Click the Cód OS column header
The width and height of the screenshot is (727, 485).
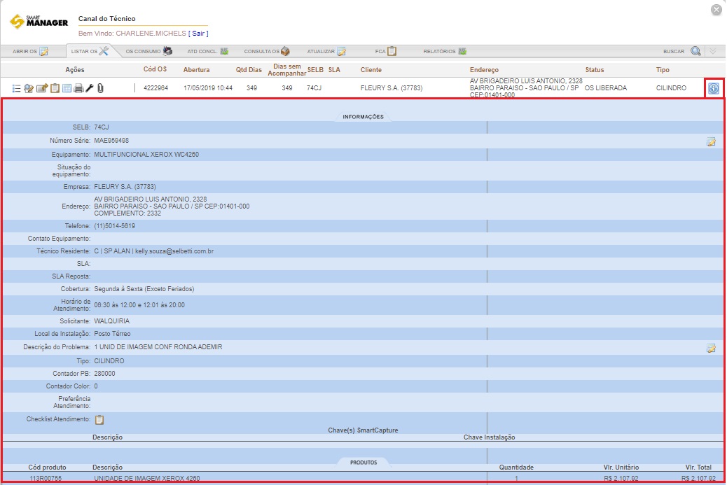pyautogui.click(x=155, y=69)
